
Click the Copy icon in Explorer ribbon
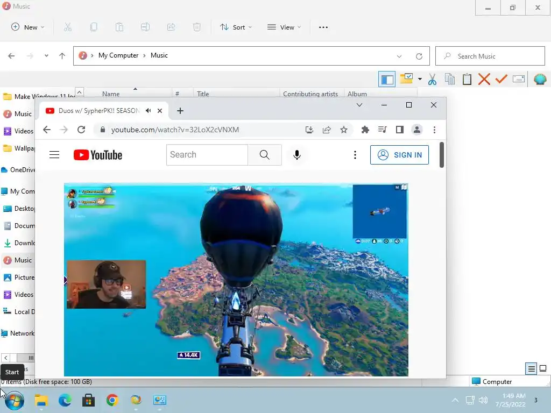(94, 27)
